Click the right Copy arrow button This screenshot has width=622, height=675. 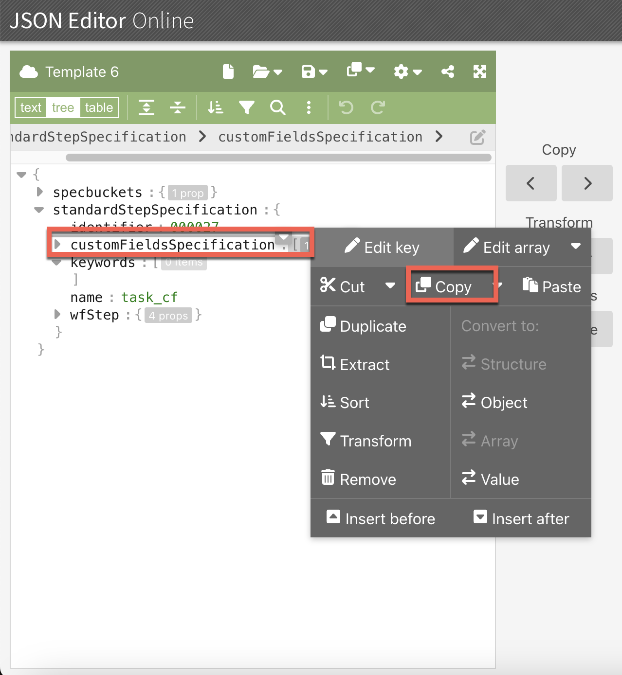[587, 183]
